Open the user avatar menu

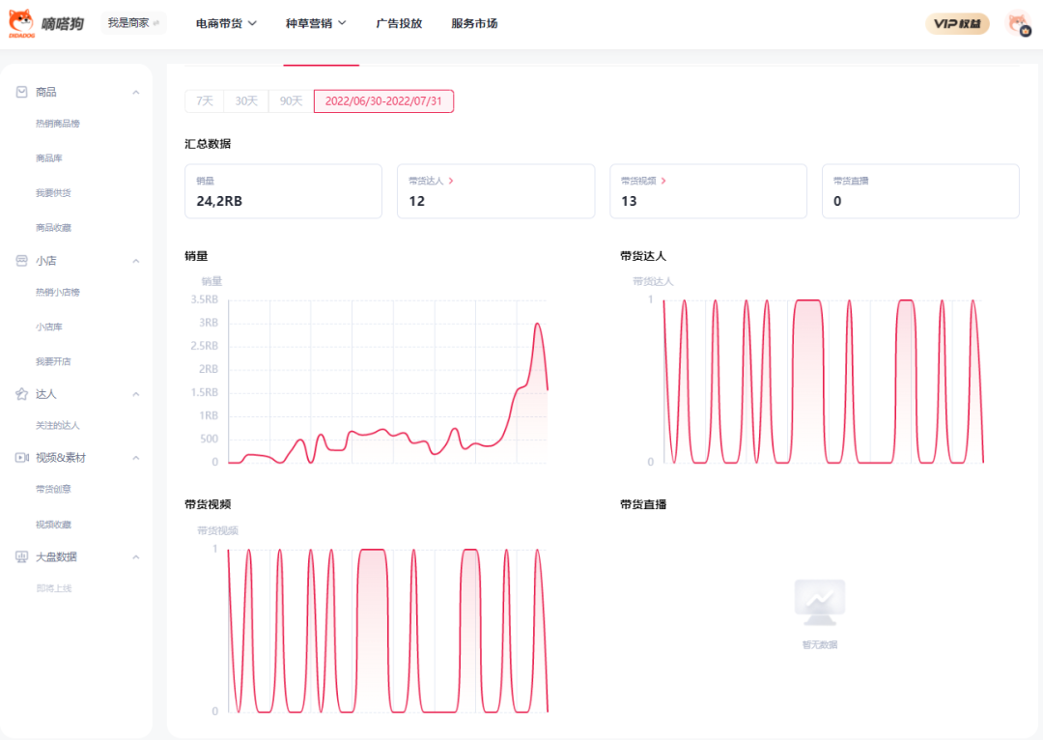(1019, 24)
